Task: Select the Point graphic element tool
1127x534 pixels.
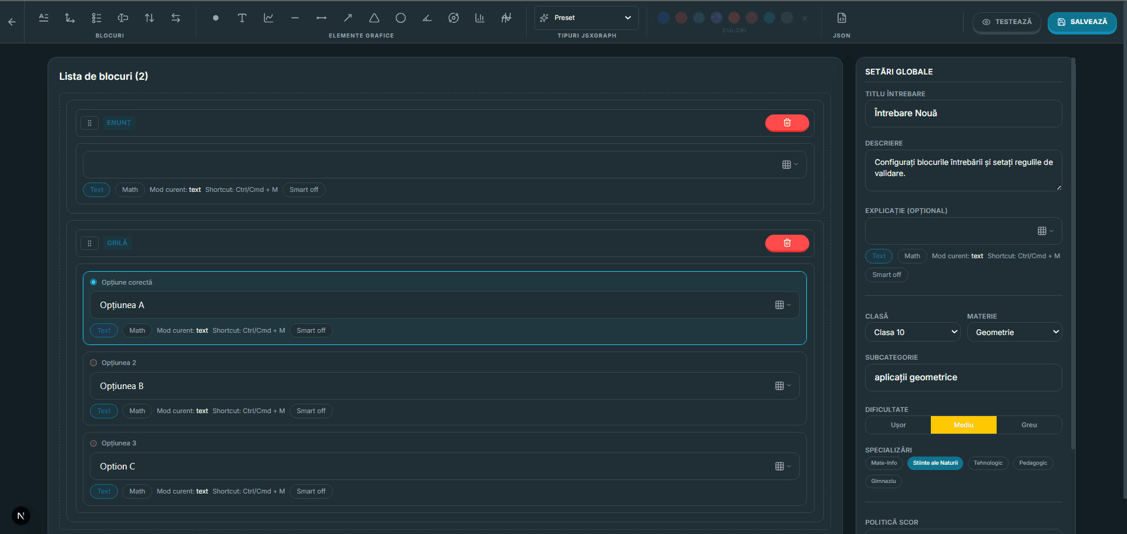Action: [216, 18]
